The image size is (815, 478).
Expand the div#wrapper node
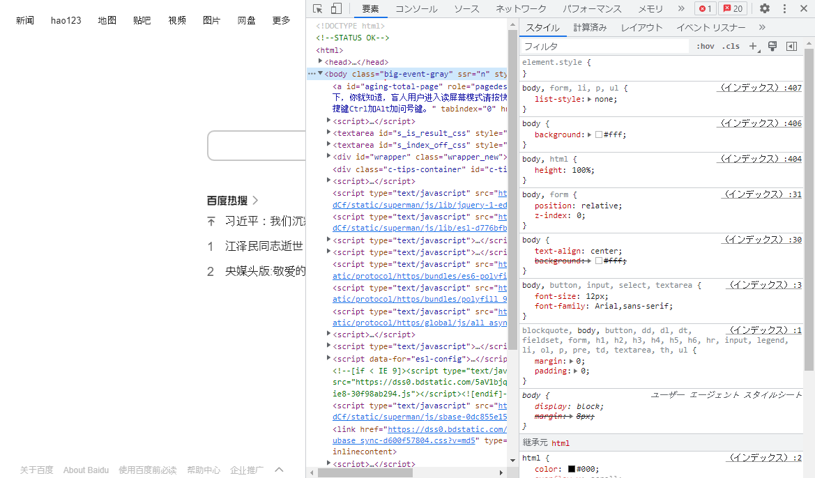point(328,156)
